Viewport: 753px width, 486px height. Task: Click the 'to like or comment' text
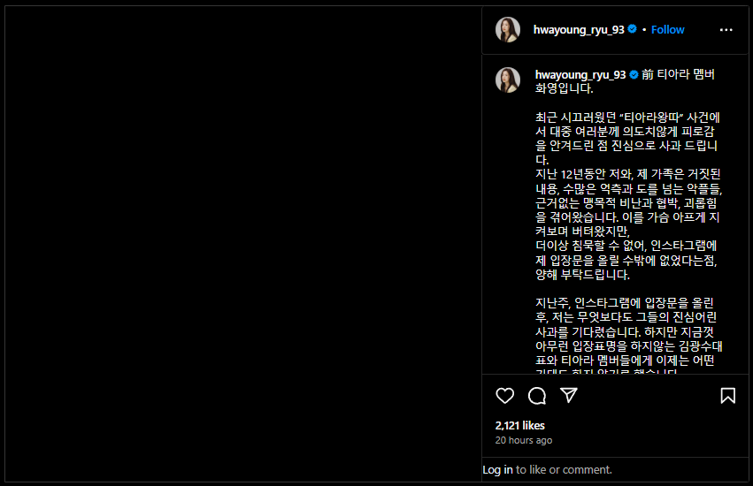click(564, 470)
